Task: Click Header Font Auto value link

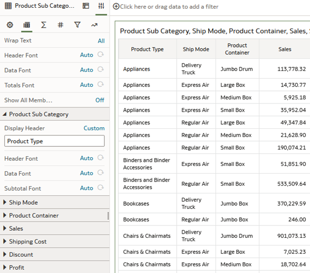Action: pos(86,55)
